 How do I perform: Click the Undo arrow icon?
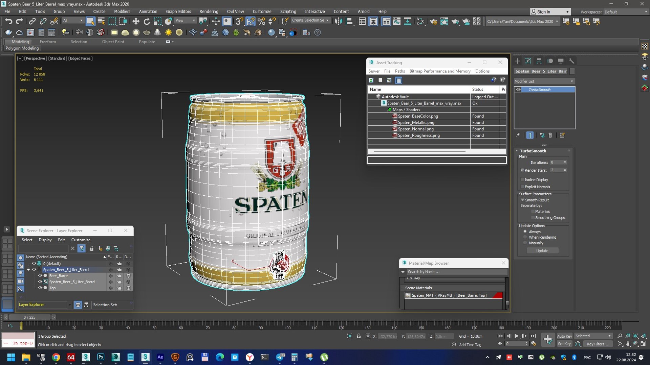[8, 21]
